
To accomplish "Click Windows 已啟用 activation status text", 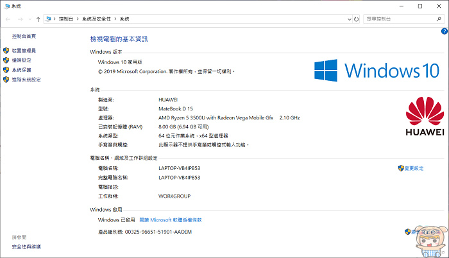I will click(x=116, y=220).
